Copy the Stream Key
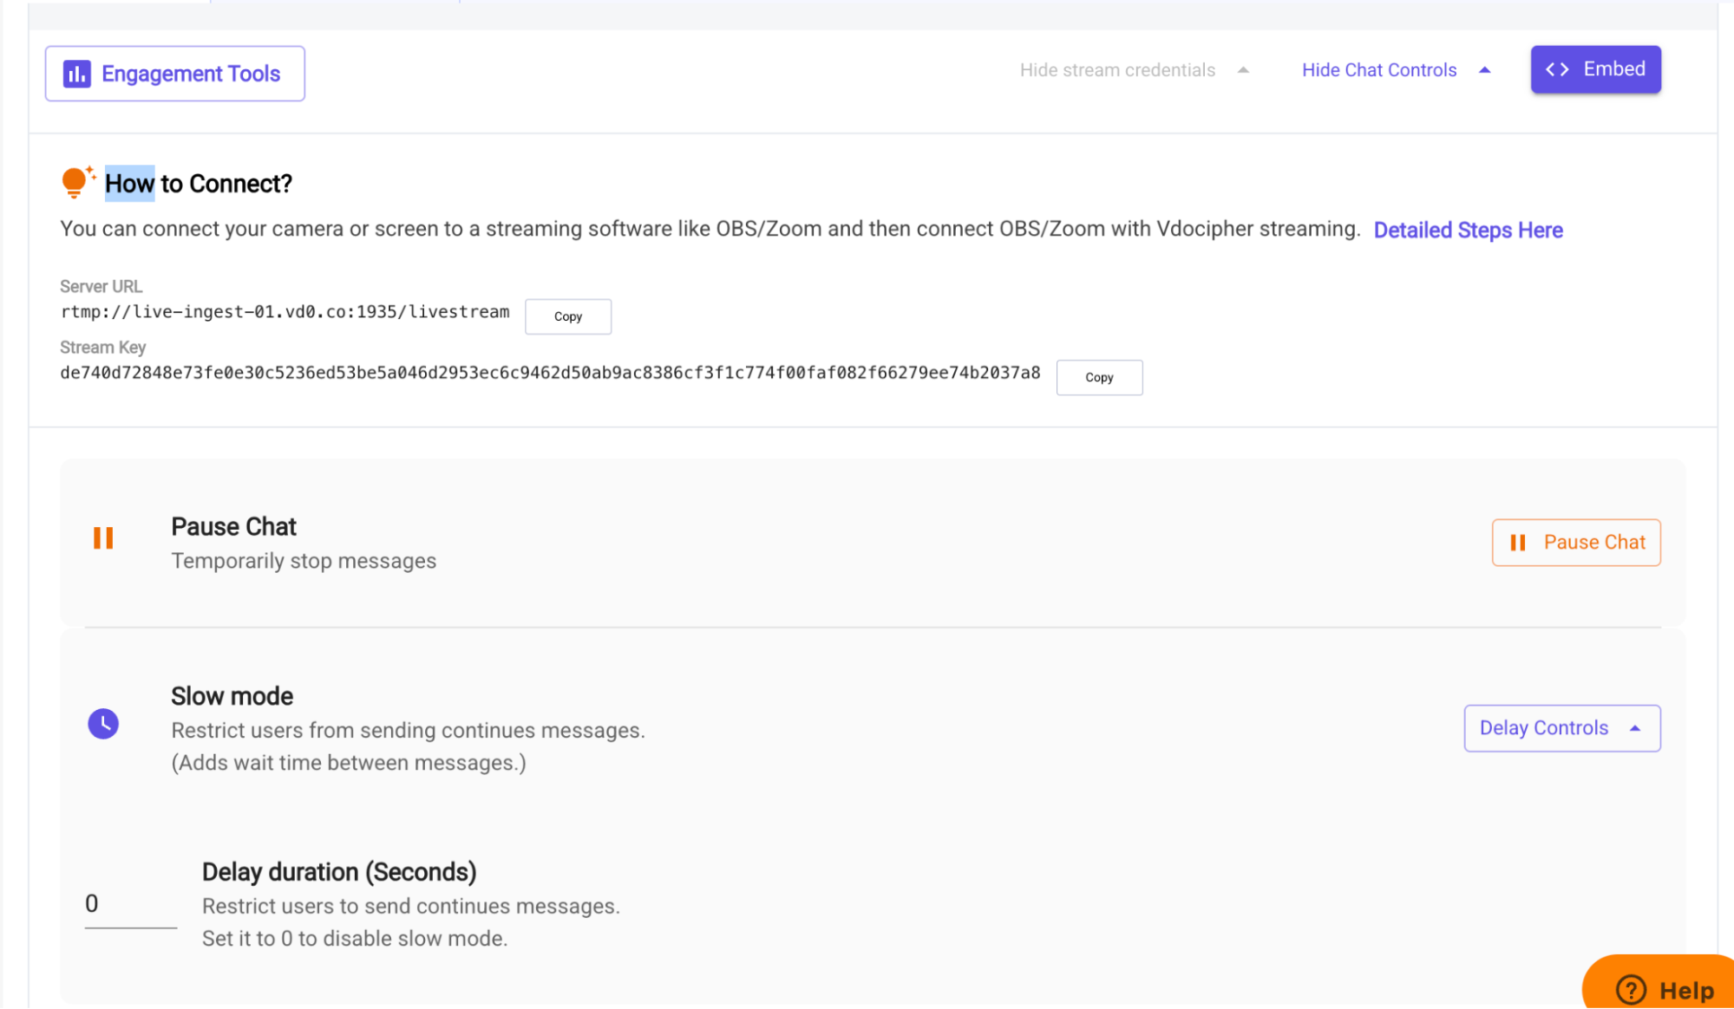Viewport: 1734px width, 1009px height. (x=1099, y=378)
